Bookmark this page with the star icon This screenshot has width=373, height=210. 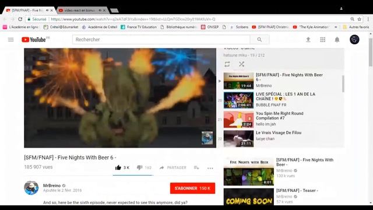click(x=359, y=19)
